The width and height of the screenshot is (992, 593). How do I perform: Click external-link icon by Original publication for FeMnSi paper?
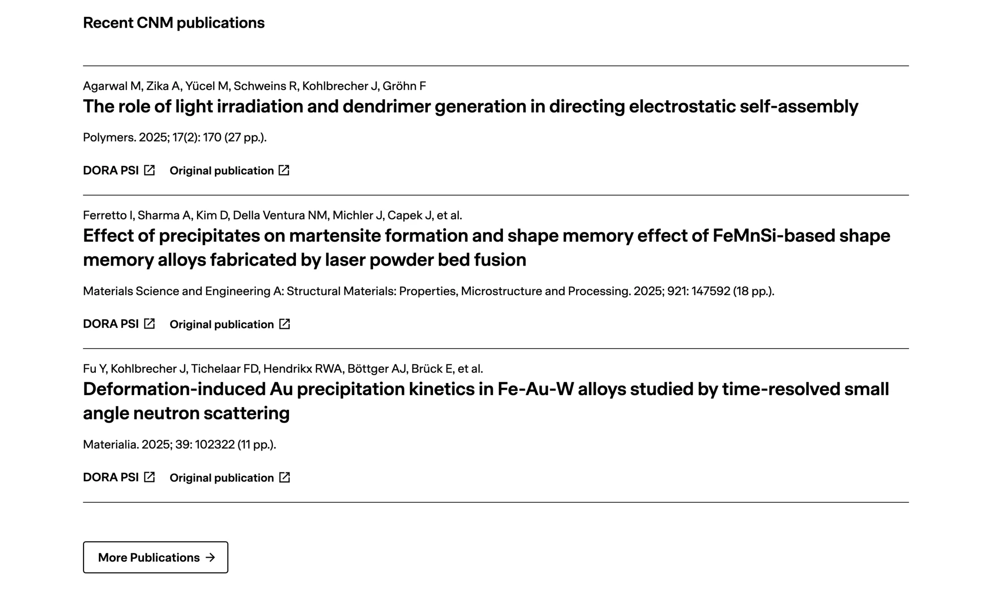tap(285, 324)
